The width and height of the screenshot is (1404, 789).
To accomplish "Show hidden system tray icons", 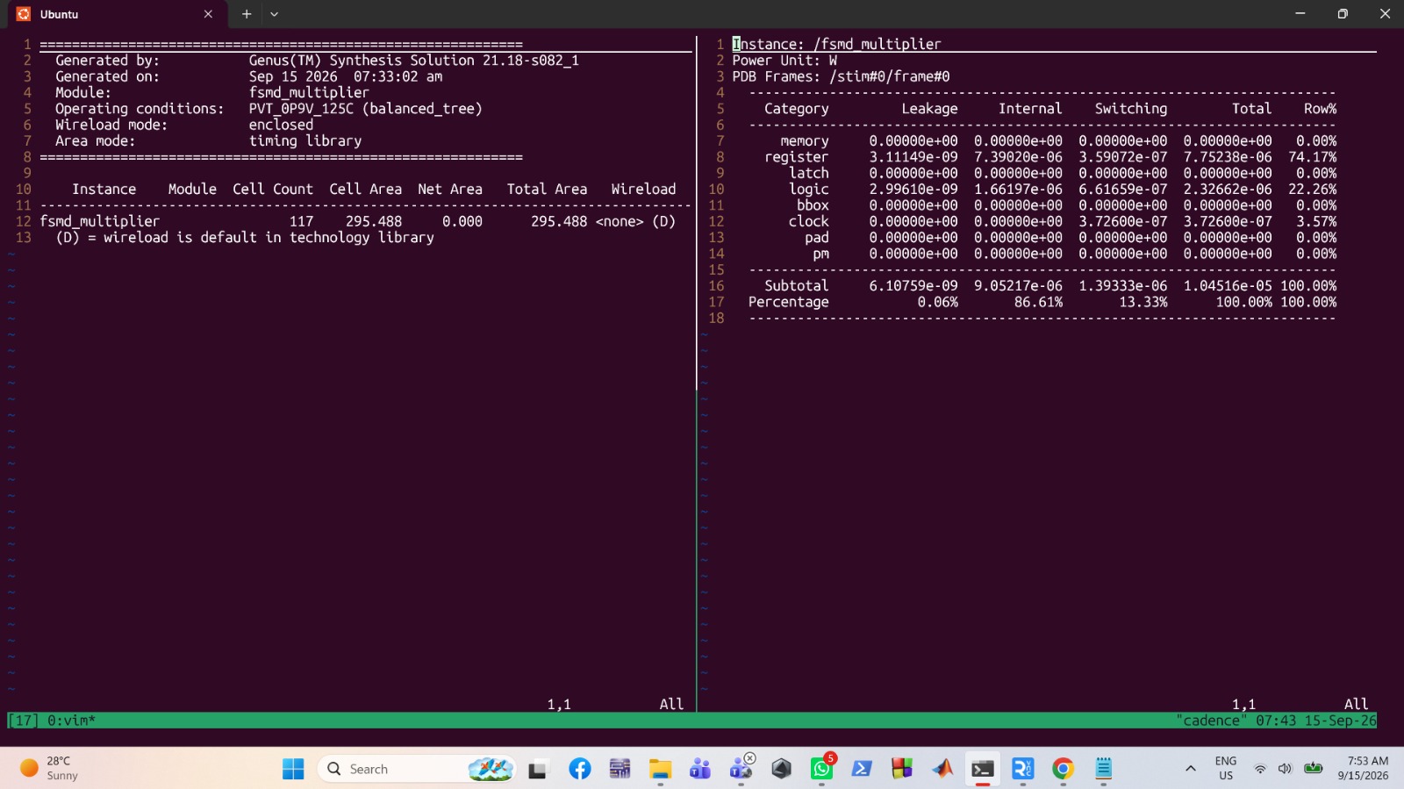I will click(1191, 769).
